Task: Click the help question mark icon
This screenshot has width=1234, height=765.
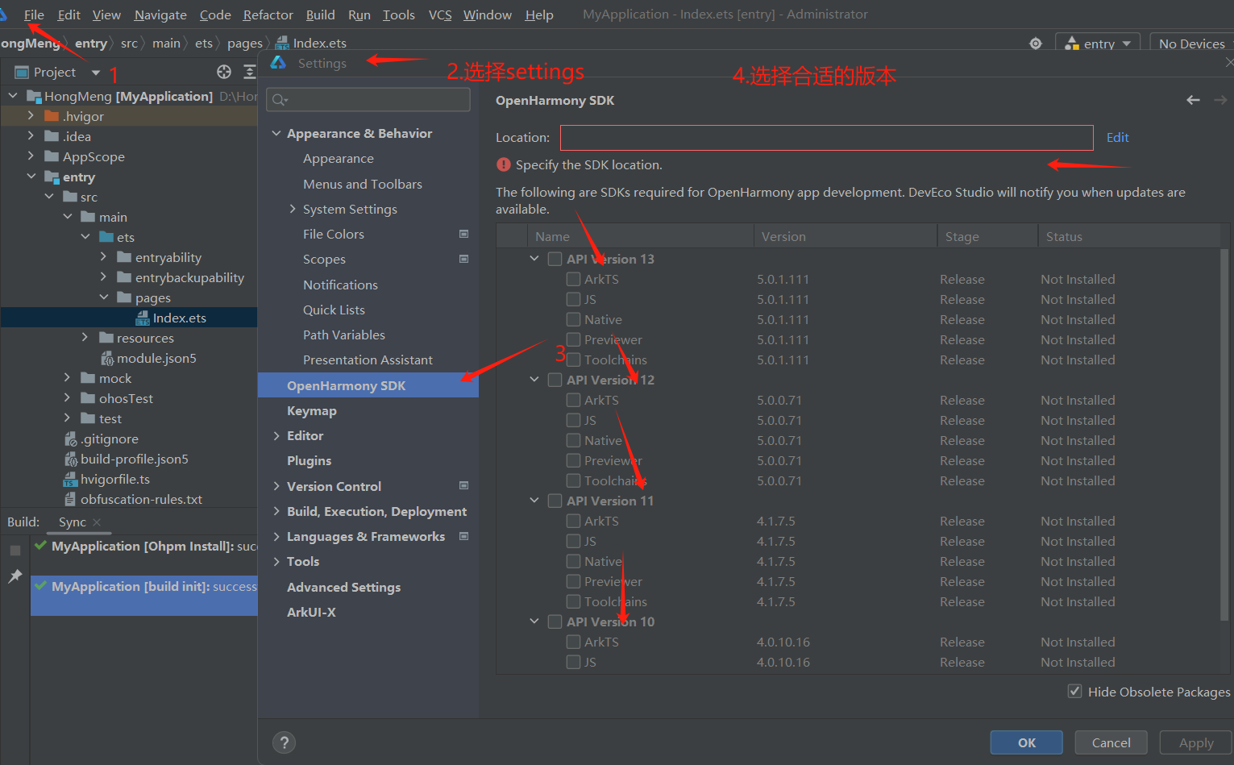Action: (284, 742)
